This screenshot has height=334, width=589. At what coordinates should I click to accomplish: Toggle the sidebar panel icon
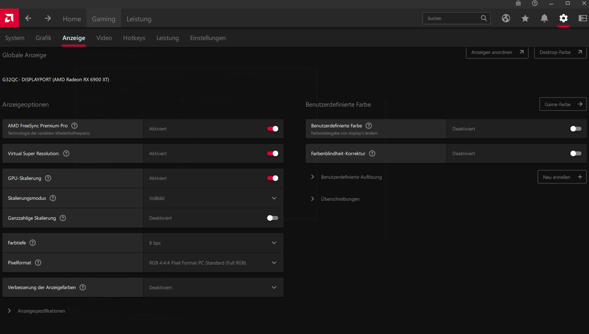pos(583,18)
